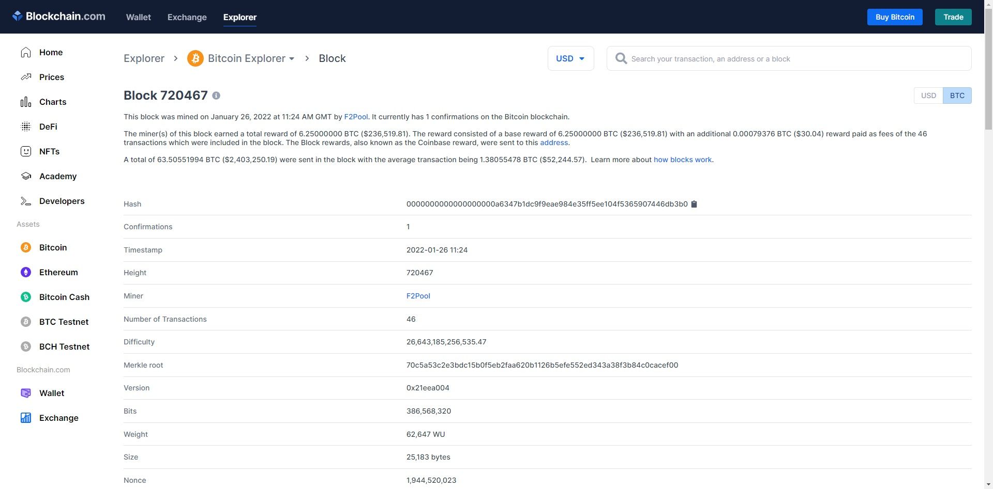
Task: Click the Version value 0x21eea004
Action: 428,388
